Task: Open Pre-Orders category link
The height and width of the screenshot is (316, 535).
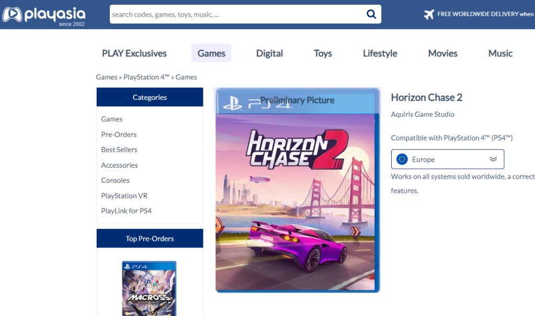Action: [119, 134]
